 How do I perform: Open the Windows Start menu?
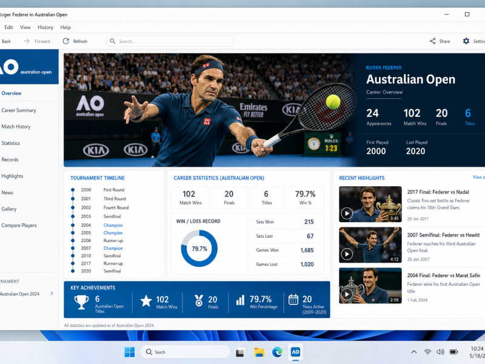point(129,352)
